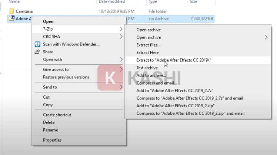The width and height of the screenshot is (277, 155).
Task: Expand the Open with submenu arrow
Action: pyautogui.click(x=121, y=60)
